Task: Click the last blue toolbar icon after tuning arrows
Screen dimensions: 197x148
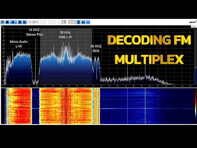Action: 88,22
